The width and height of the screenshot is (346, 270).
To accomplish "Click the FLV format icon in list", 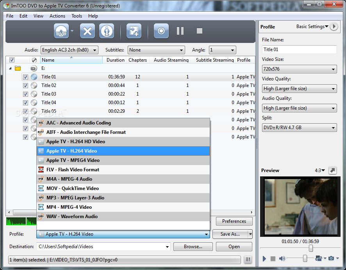I will click(x=41, y=170).
